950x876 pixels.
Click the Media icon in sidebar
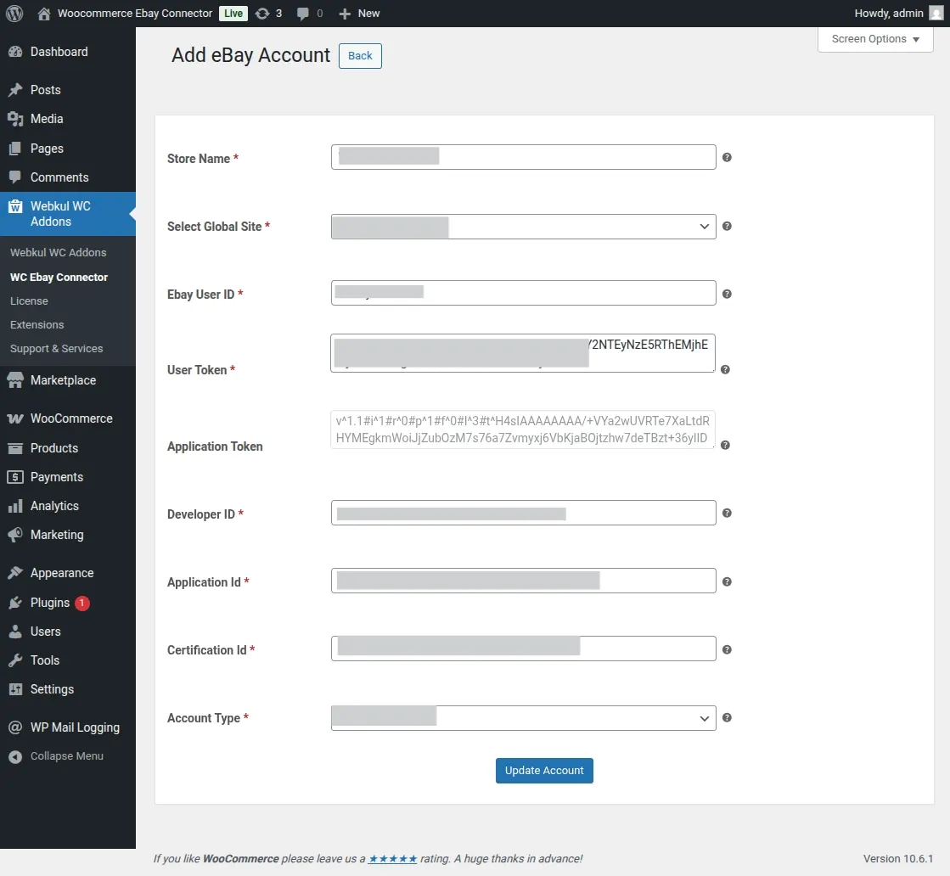15,120
